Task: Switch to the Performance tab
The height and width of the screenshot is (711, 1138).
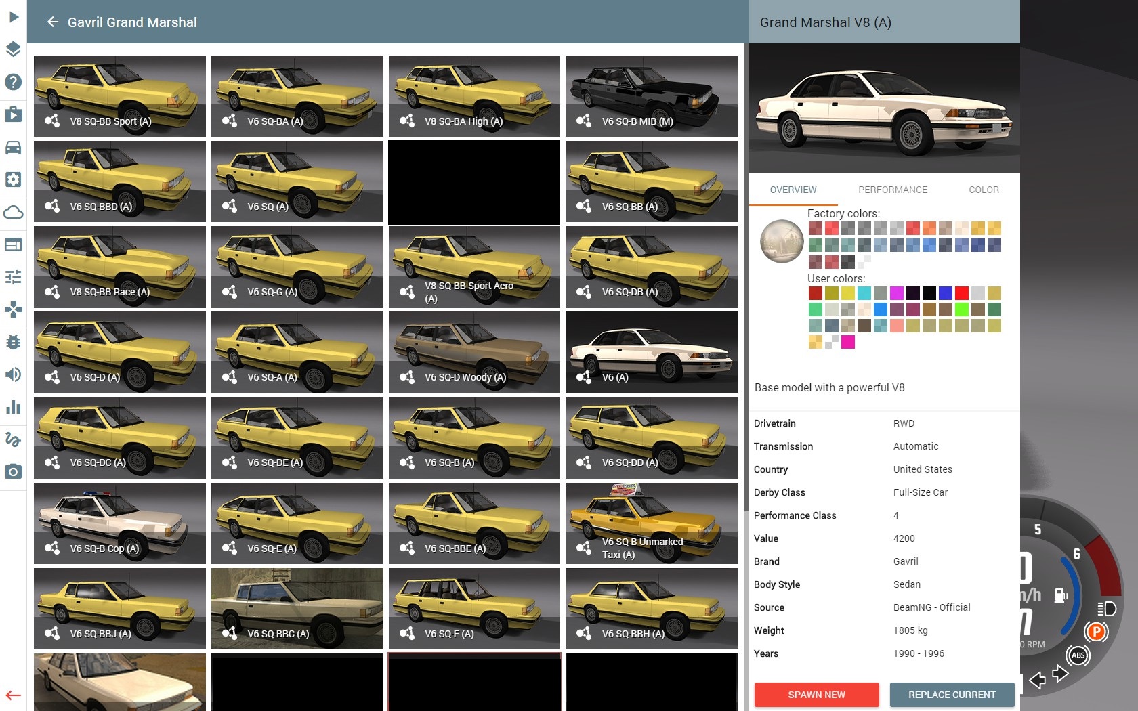Action: point(893,190)
